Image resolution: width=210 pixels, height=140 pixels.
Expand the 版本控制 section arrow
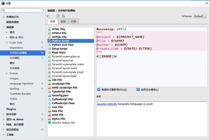4,114
